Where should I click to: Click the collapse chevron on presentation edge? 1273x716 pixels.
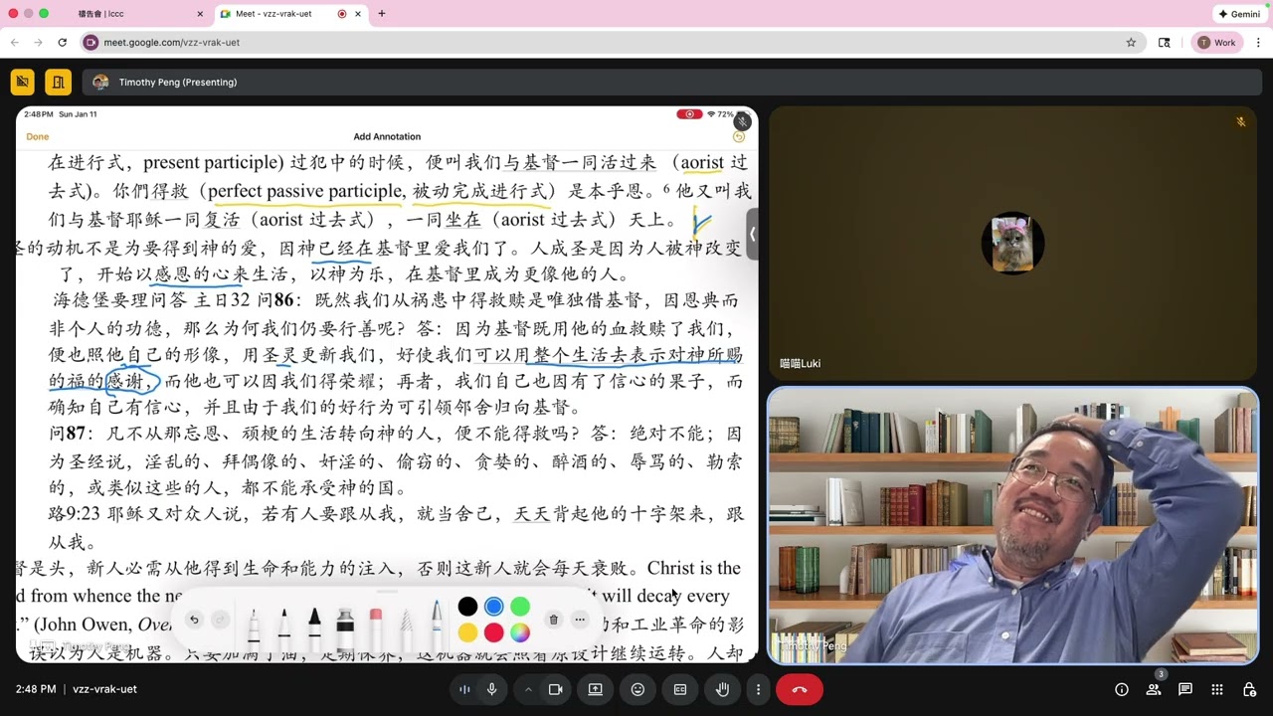[x=752, y=235]
